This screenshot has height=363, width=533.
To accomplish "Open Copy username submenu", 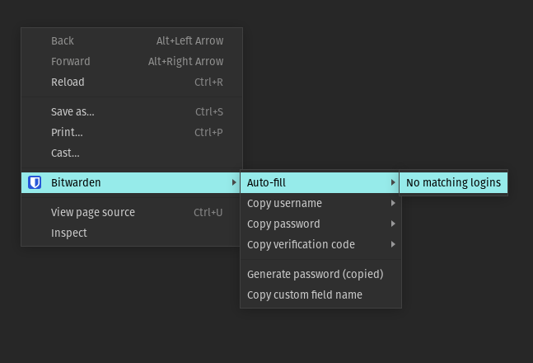I will pyautogui.click(x=321, y=203).
